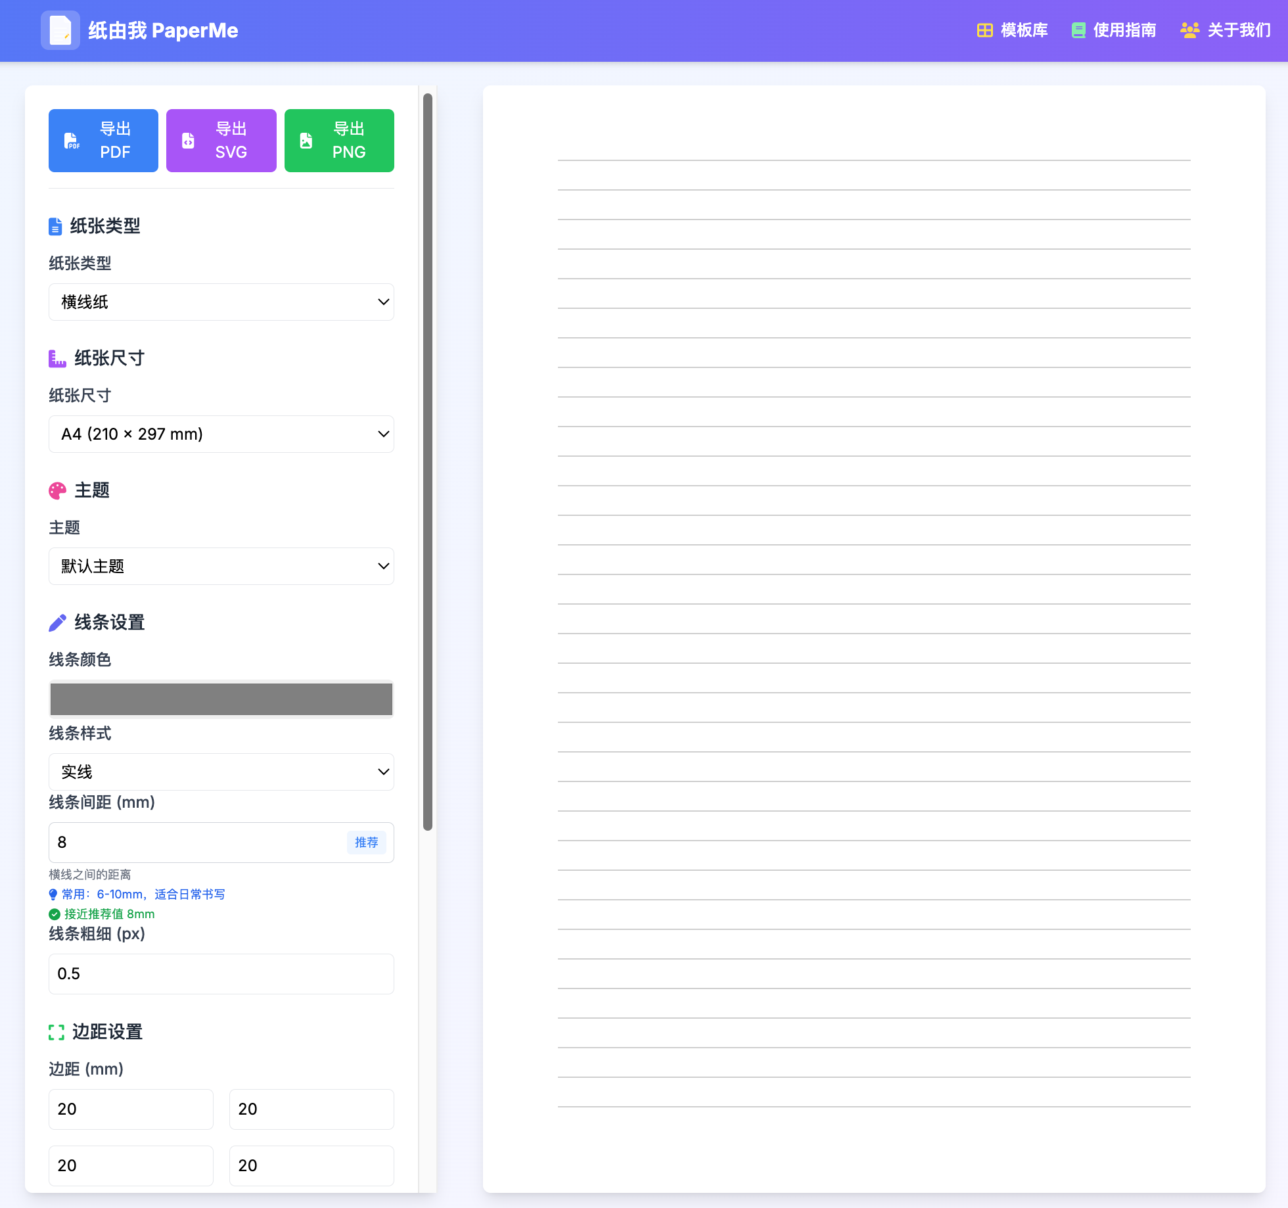Click the palette icon beside 主题
Screen dimensions: 1288x1208
pos(57,490)
